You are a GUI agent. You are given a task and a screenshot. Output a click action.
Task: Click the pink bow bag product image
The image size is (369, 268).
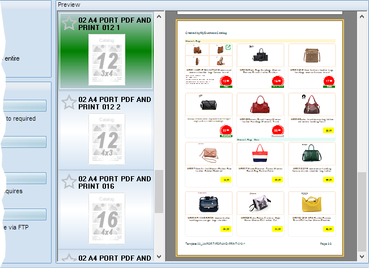point(209,155)
